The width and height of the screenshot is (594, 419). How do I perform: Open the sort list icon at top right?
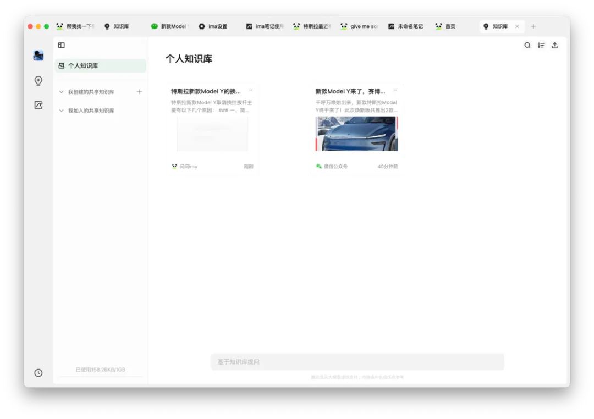(x=541, y=46)
